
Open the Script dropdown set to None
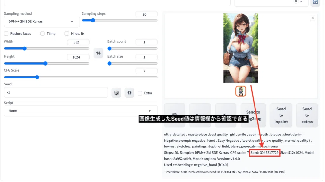click(x=81, y=111)
